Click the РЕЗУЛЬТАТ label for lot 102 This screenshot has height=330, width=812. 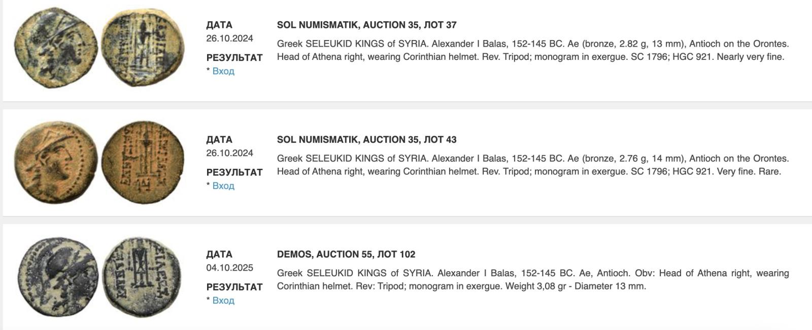click(234, 287)
